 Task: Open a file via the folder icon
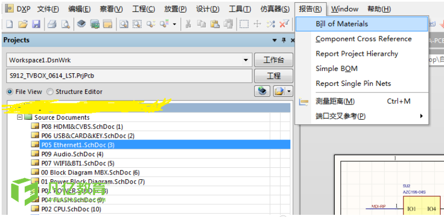pyautogui.click(x=23, y=24)
